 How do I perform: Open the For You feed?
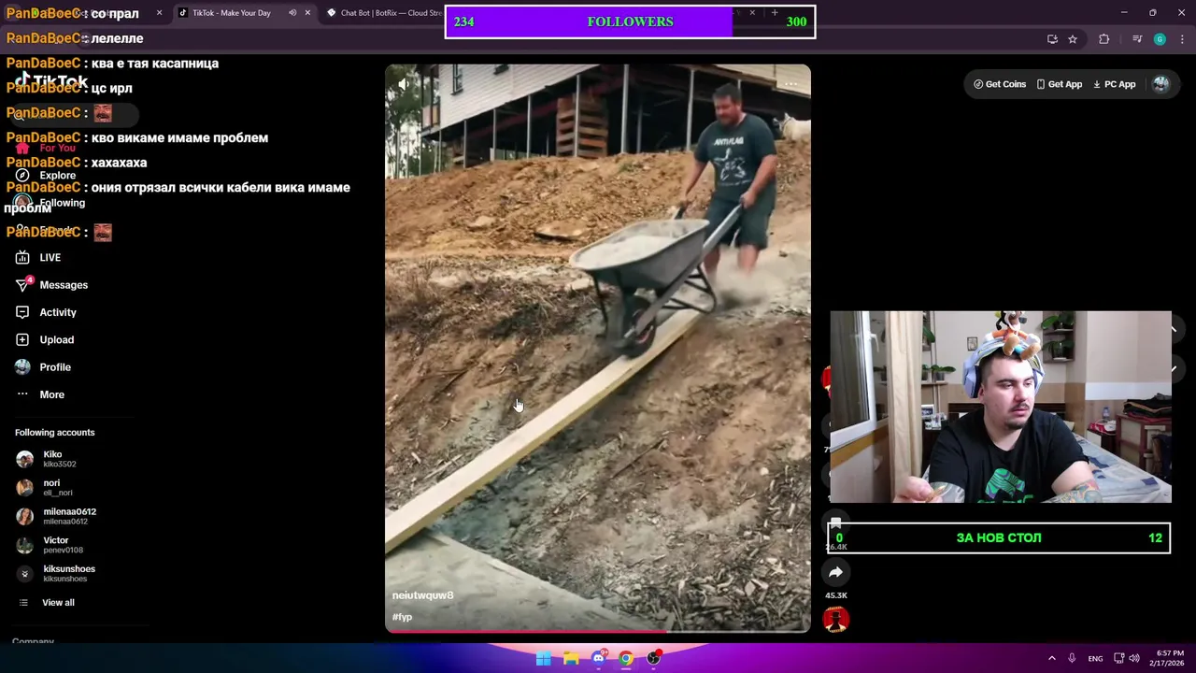pyautogui.click(x=46, y=148)
